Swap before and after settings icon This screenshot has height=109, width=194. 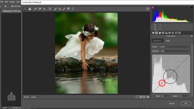tap(141, 97)
